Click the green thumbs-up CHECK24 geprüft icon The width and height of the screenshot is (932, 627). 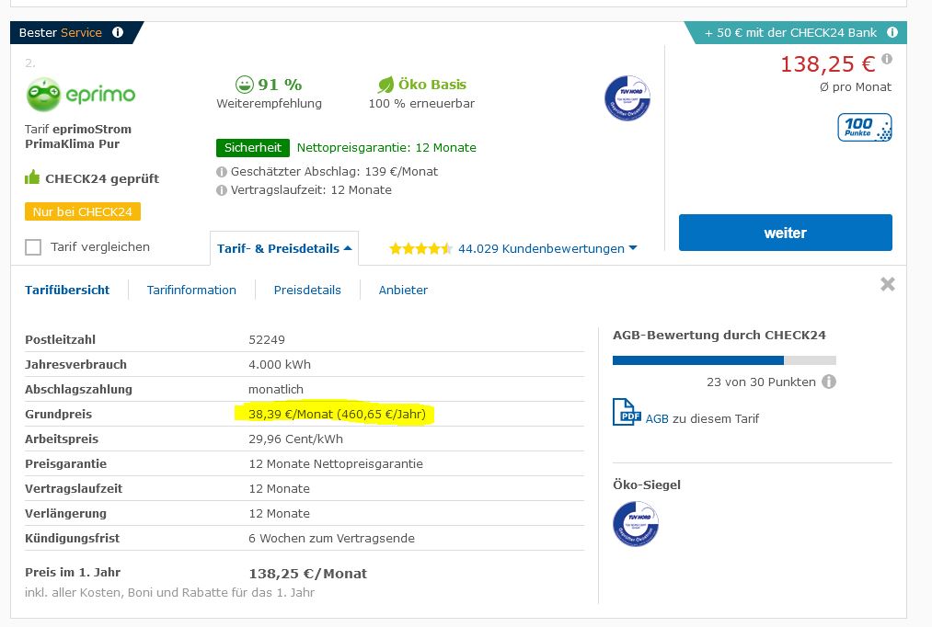coord(32,177)
